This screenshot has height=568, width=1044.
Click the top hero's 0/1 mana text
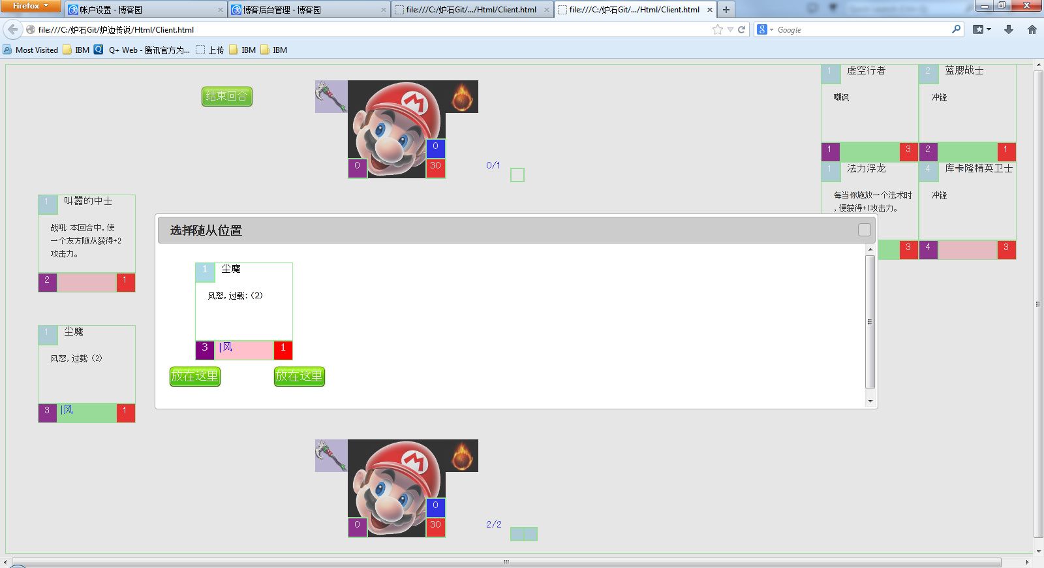[493, 165]
